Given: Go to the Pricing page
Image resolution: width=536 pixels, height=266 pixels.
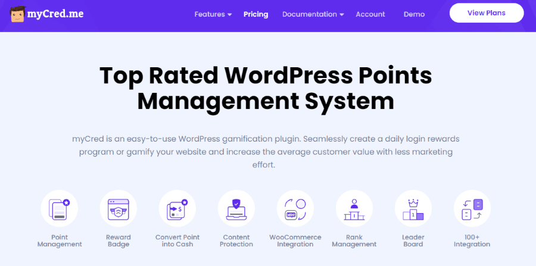Looking at the screenshot, I should pos(255,14).
